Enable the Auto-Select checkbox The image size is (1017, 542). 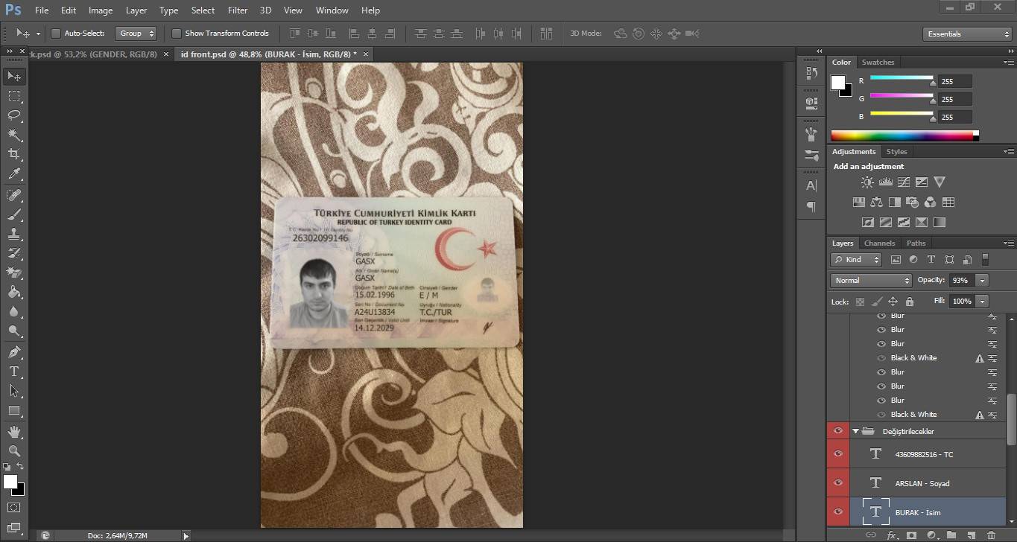[x=56, y=34]
